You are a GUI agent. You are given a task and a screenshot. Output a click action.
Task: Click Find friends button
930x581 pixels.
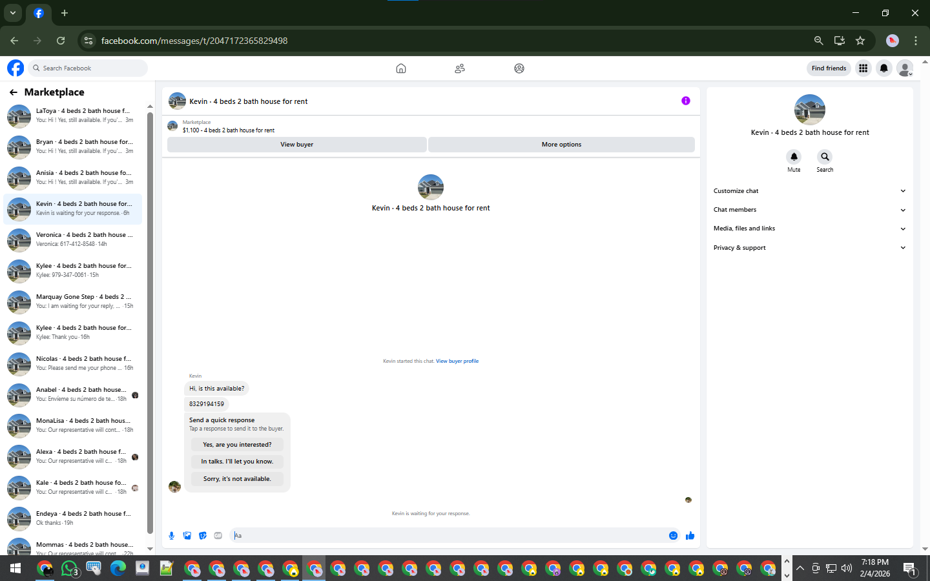829,68
